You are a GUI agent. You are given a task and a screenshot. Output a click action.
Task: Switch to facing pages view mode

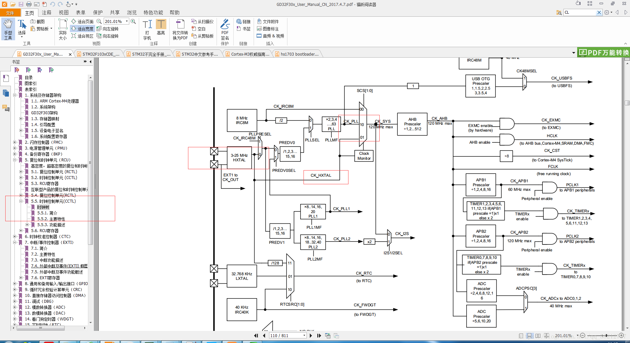pos(538,336)
